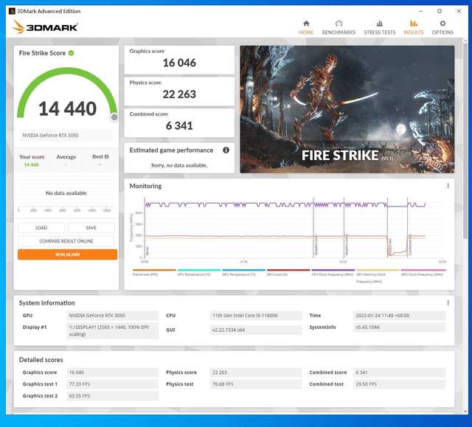Open the Stress Tests tab
The height and width of the screenshot is (427, 472).
(380, 27)
